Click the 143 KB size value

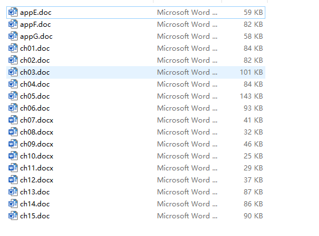(251, 96)
